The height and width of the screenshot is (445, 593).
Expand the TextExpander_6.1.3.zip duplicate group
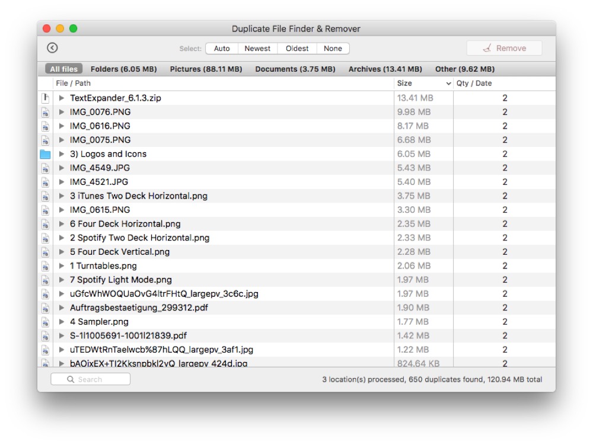62,98
